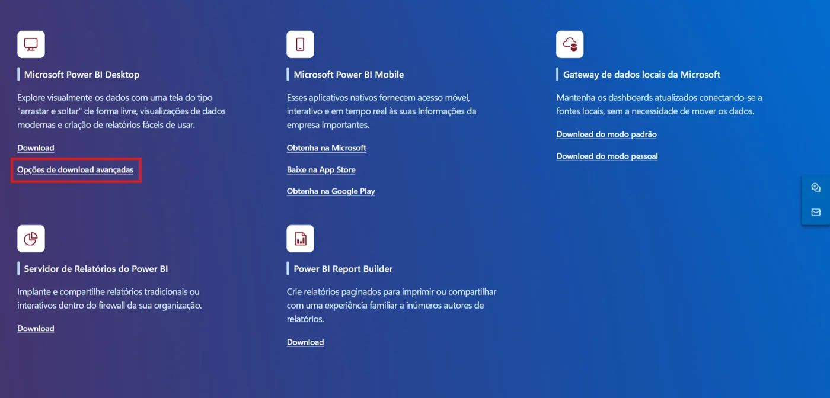
Task: Click the data gateway cloud database icon
Action: [x=570, y=44]
